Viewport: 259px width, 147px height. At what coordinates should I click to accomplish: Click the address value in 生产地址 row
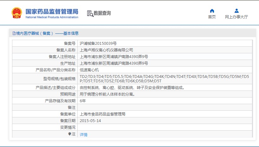114,63
